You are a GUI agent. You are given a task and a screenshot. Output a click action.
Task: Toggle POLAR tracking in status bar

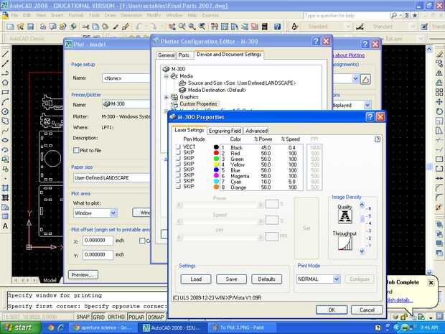click(136, 317)
